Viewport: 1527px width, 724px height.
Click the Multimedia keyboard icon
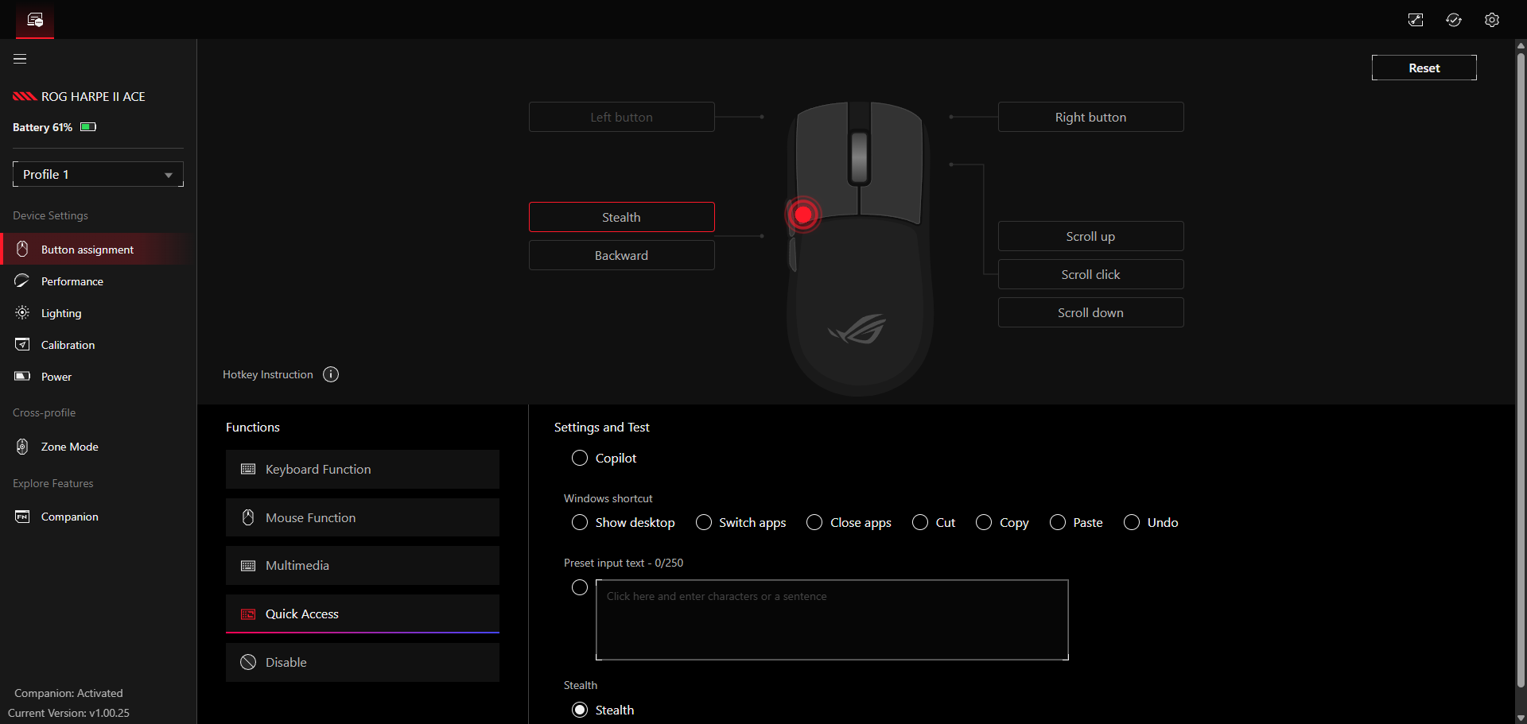tap(248, 565)
